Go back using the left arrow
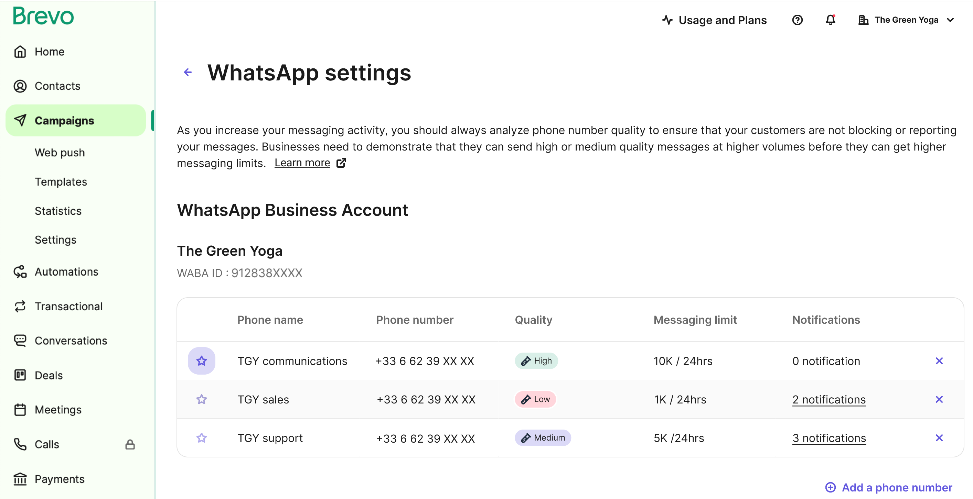The width and height of the screenshot is (973, 499). click(188, 72)
